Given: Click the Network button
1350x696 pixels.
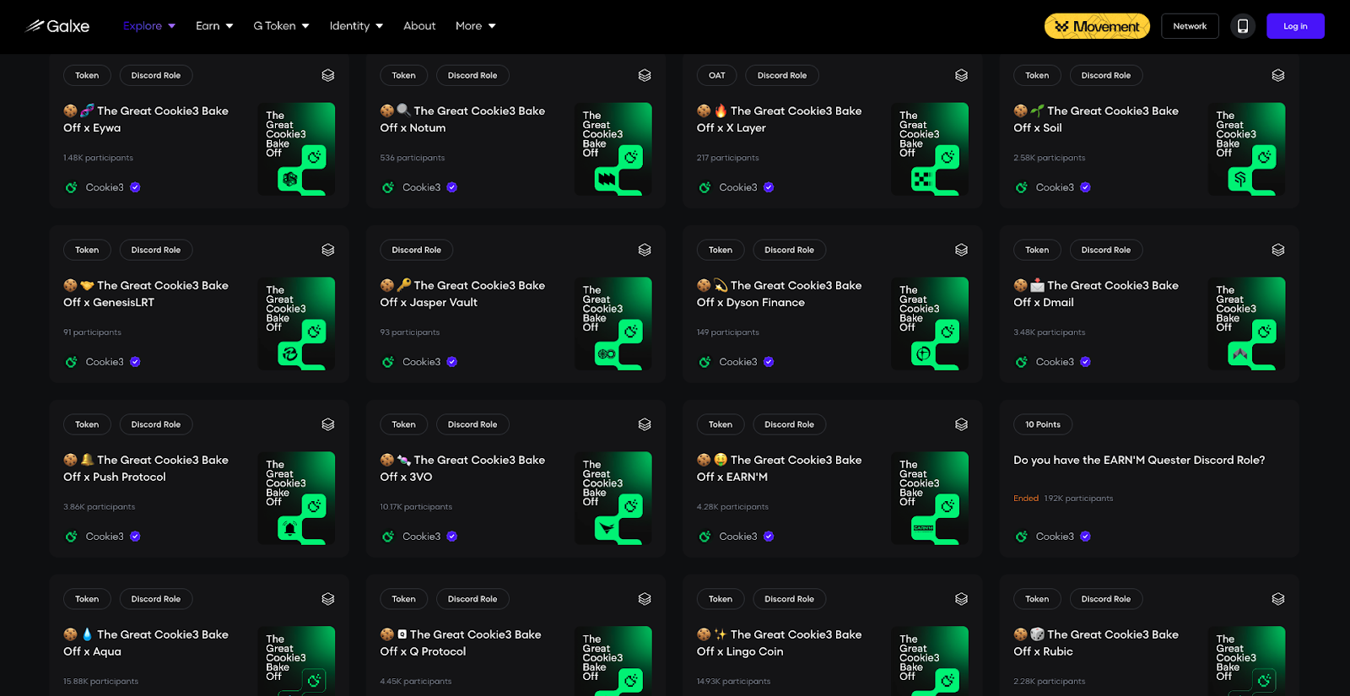Looking at the screenshot, I should pyautogui.click(x=1190, y=26).
